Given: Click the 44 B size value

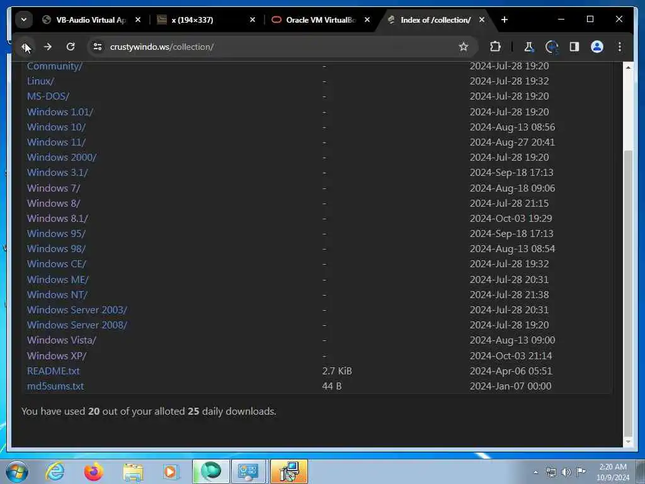Looking at the screenshot, I should pyautogui.click(x=331, y=386).
